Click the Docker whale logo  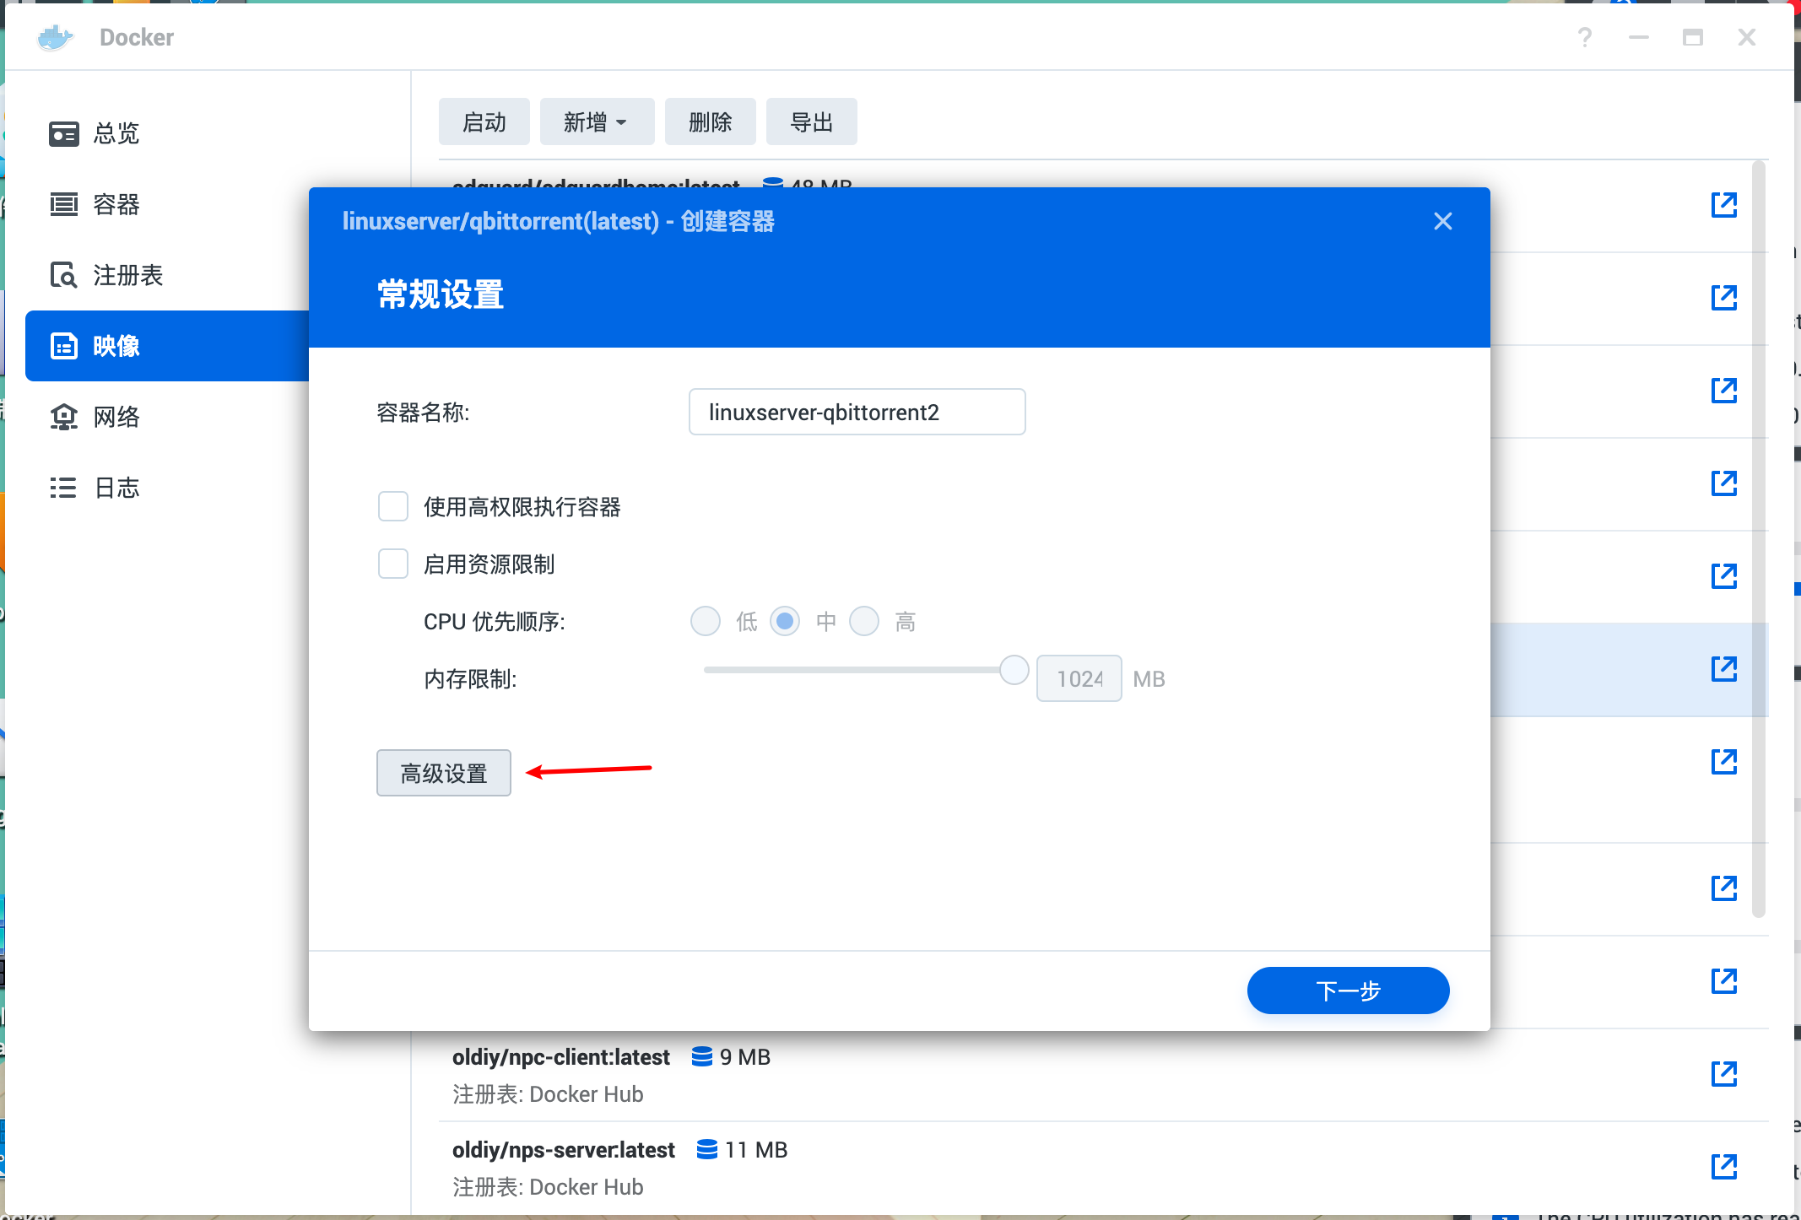coord(56,37)
